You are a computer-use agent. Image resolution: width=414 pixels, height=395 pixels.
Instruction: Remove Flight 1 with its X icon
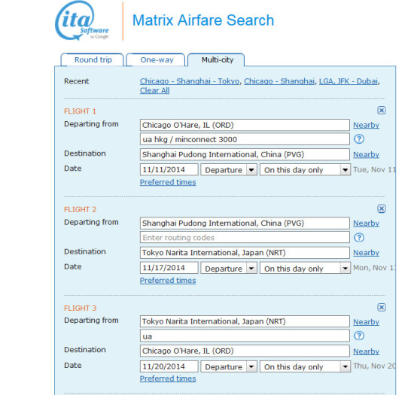382,111
